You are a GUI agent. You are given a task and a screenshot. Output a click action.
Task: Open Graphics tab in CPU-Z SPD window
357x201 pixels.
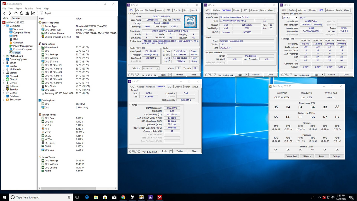point(330,10)
